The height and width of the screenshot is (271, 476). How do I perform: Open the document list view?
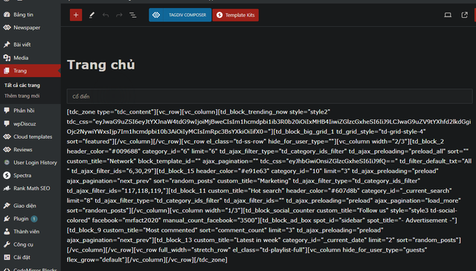click(x=133, y=15)
